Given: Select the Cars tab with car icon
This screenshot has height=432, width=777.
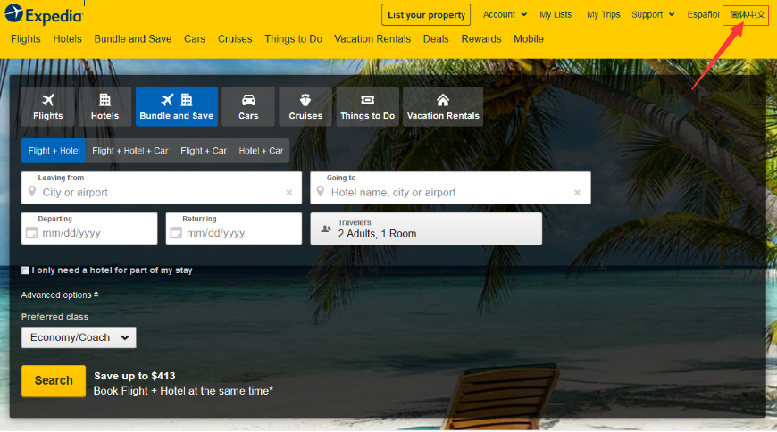Looking at the screenshot, I should pyautogui.click(x=248, y=106).
